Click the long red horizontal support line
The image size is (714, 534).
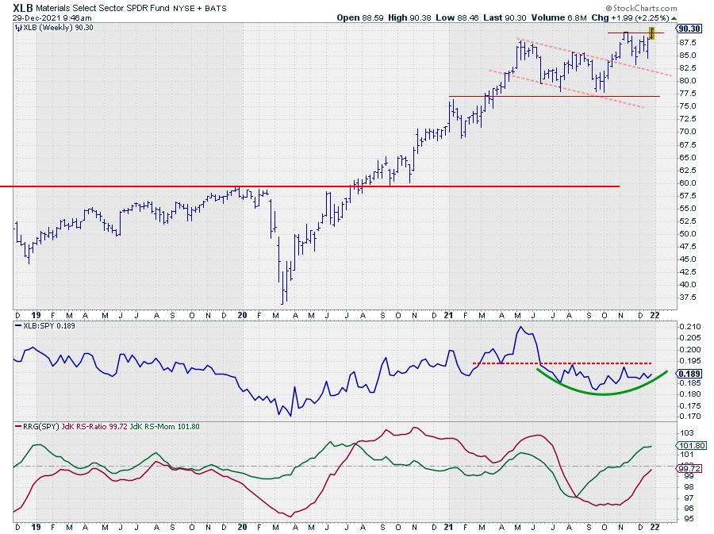coord(238,186)
